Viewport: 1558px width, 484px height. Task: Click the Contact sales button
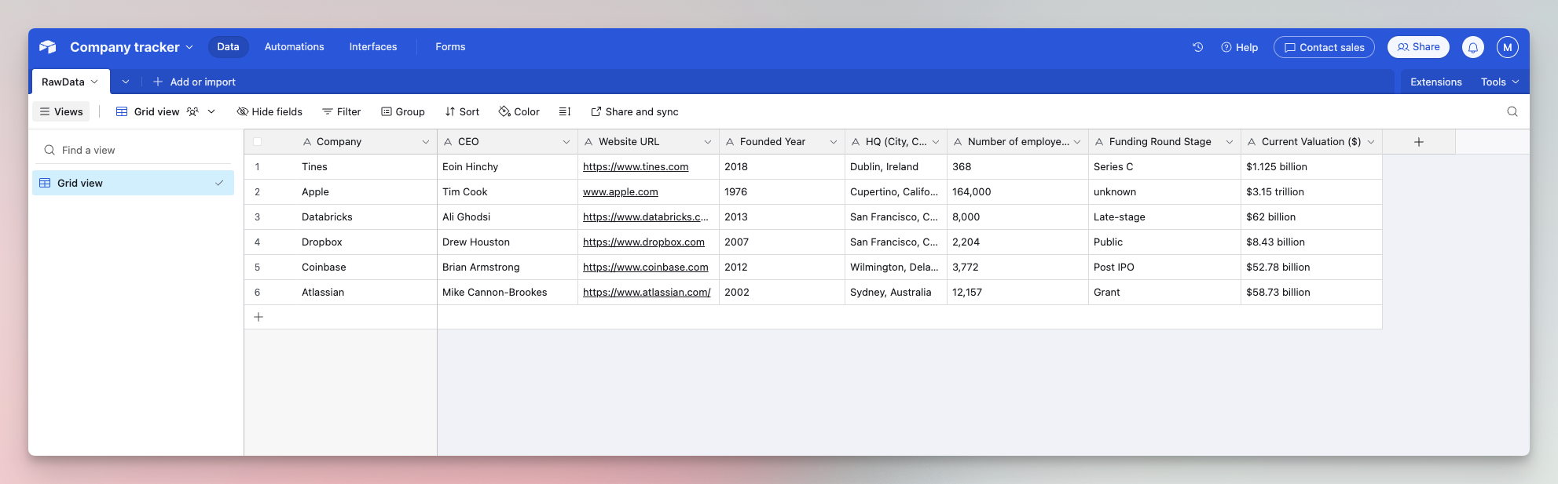[x=1324, y=47]
